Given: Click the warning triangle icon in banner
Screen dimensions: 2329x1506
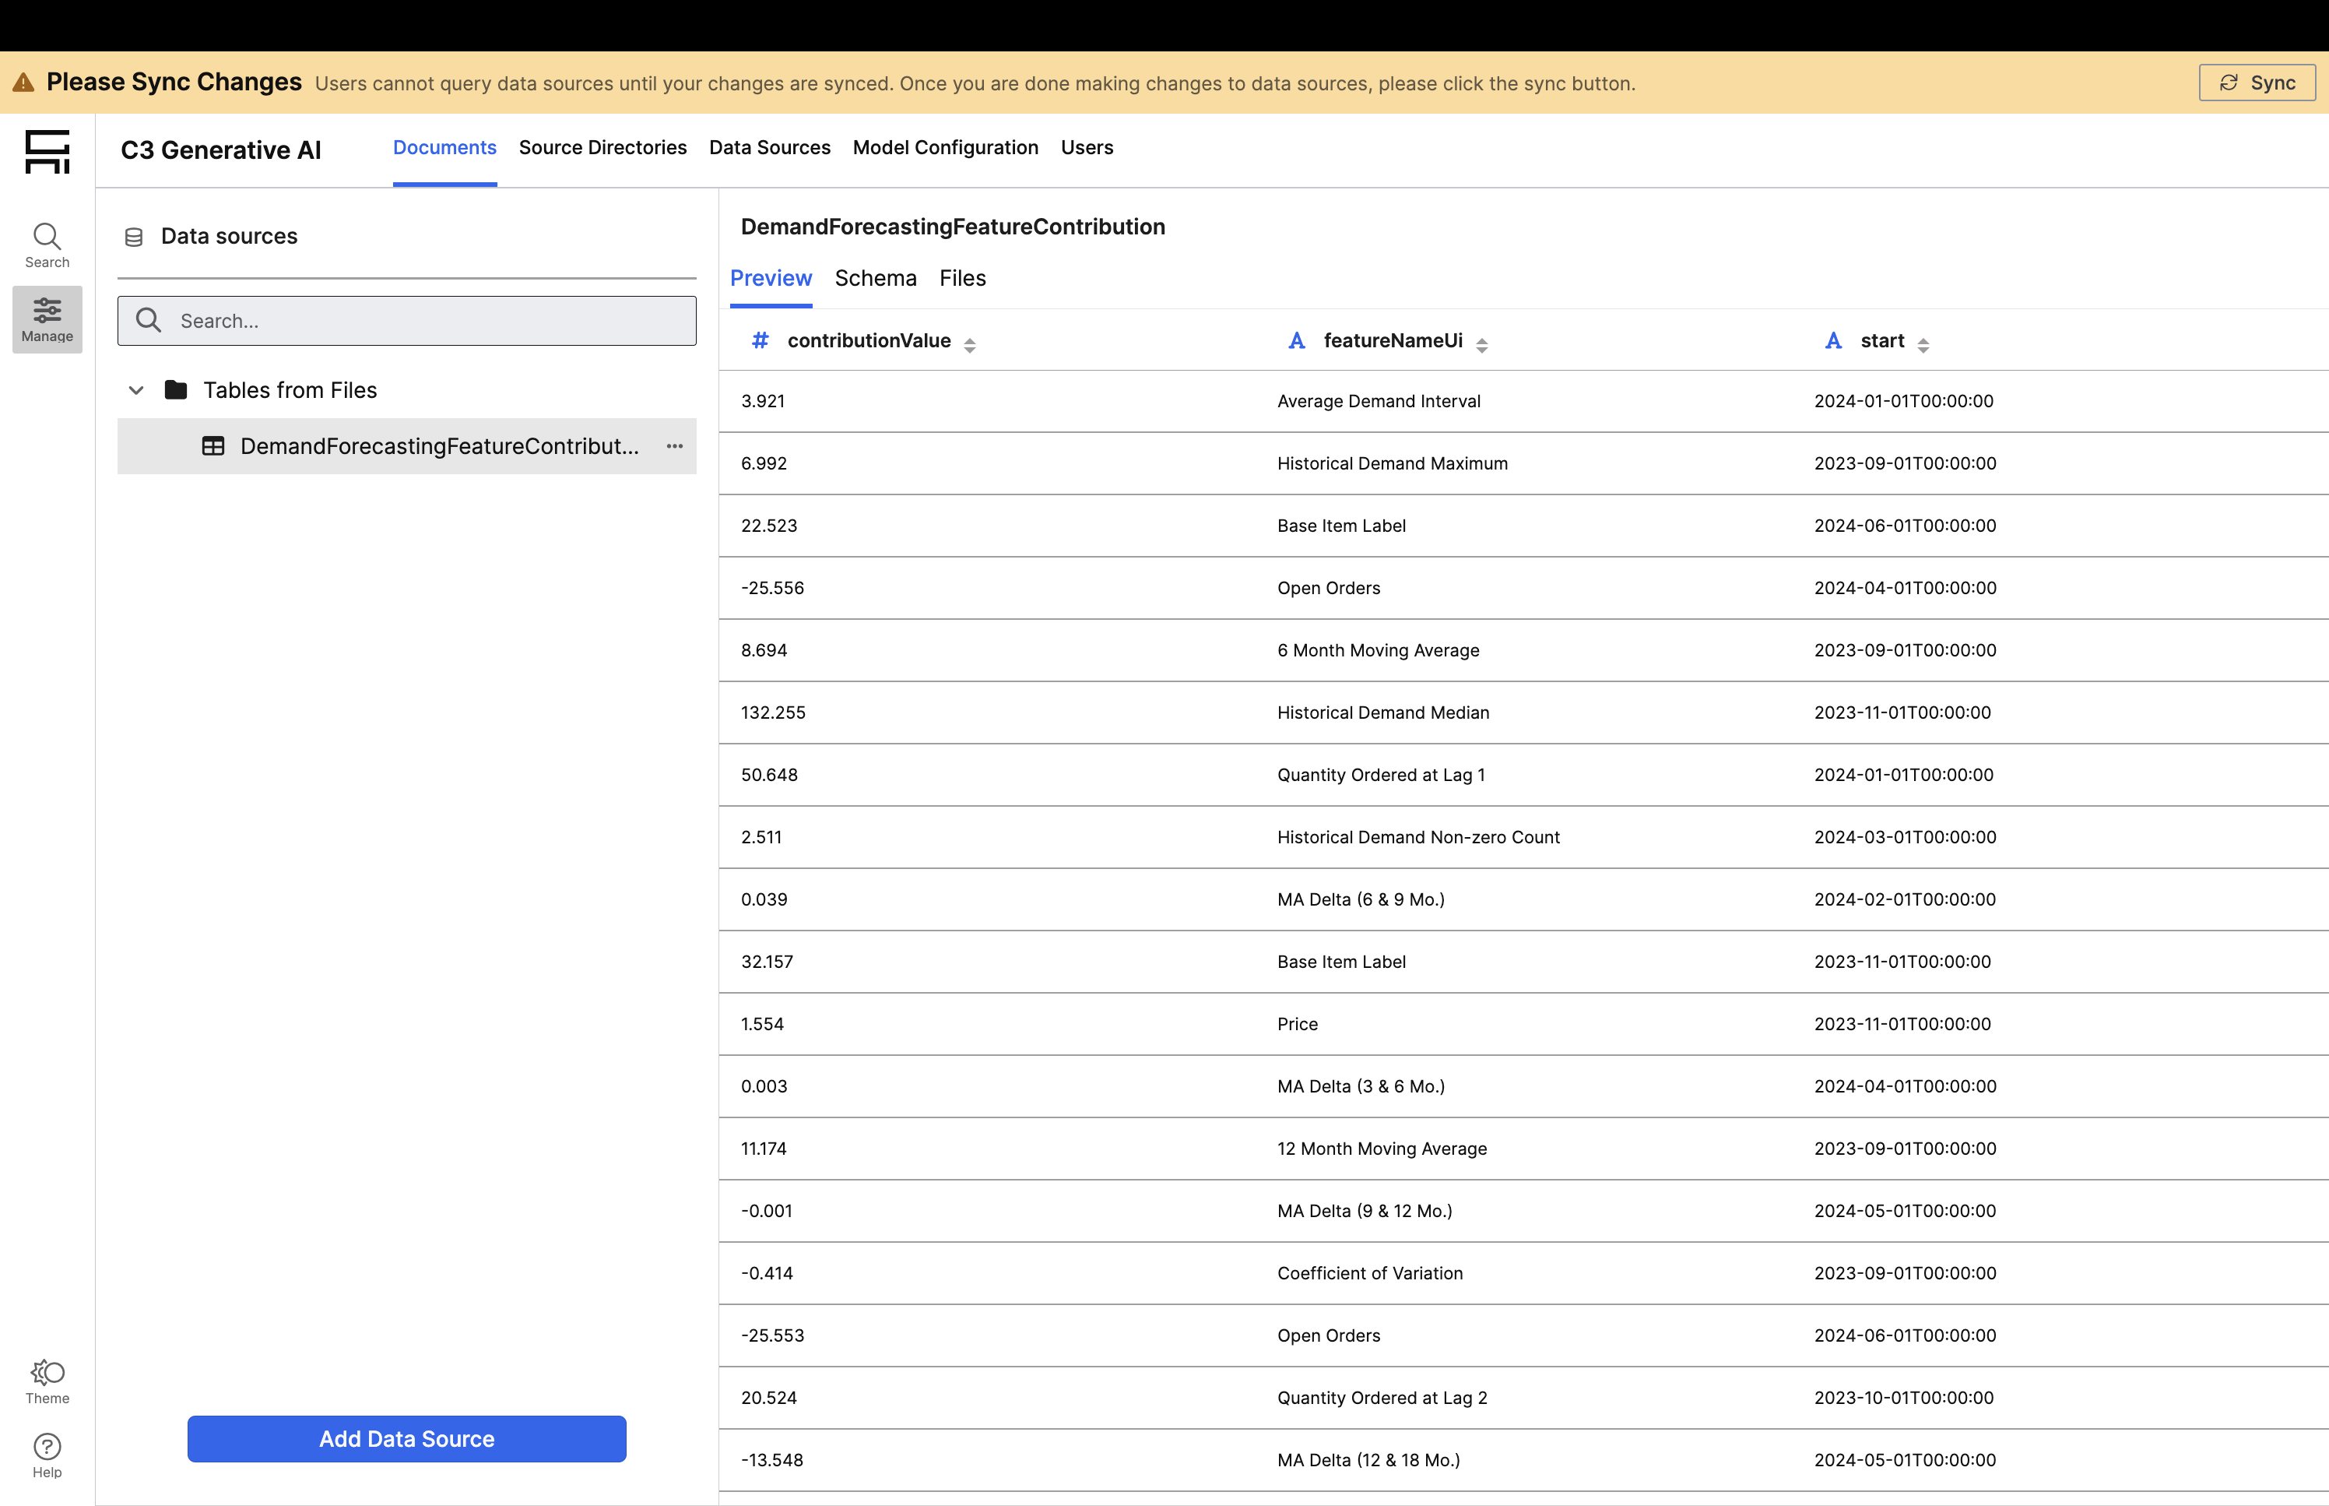Looking at the screenshot, I should 23,82.
